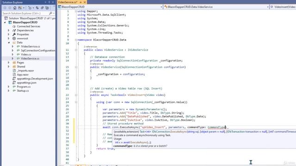The width and height of the screenshot is (296, 166).
Task: Collapse namespace BlazorDapperCRUD.Data outline
Action: (76, 40)
